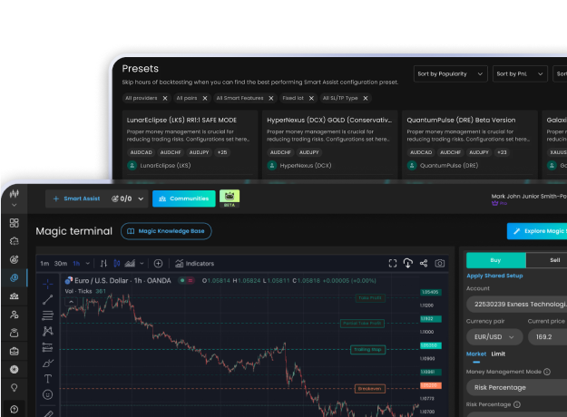Open the dashboard grid icon in sidebar
The height and width of the screenshot is (417, 567).
click(15, 222)
